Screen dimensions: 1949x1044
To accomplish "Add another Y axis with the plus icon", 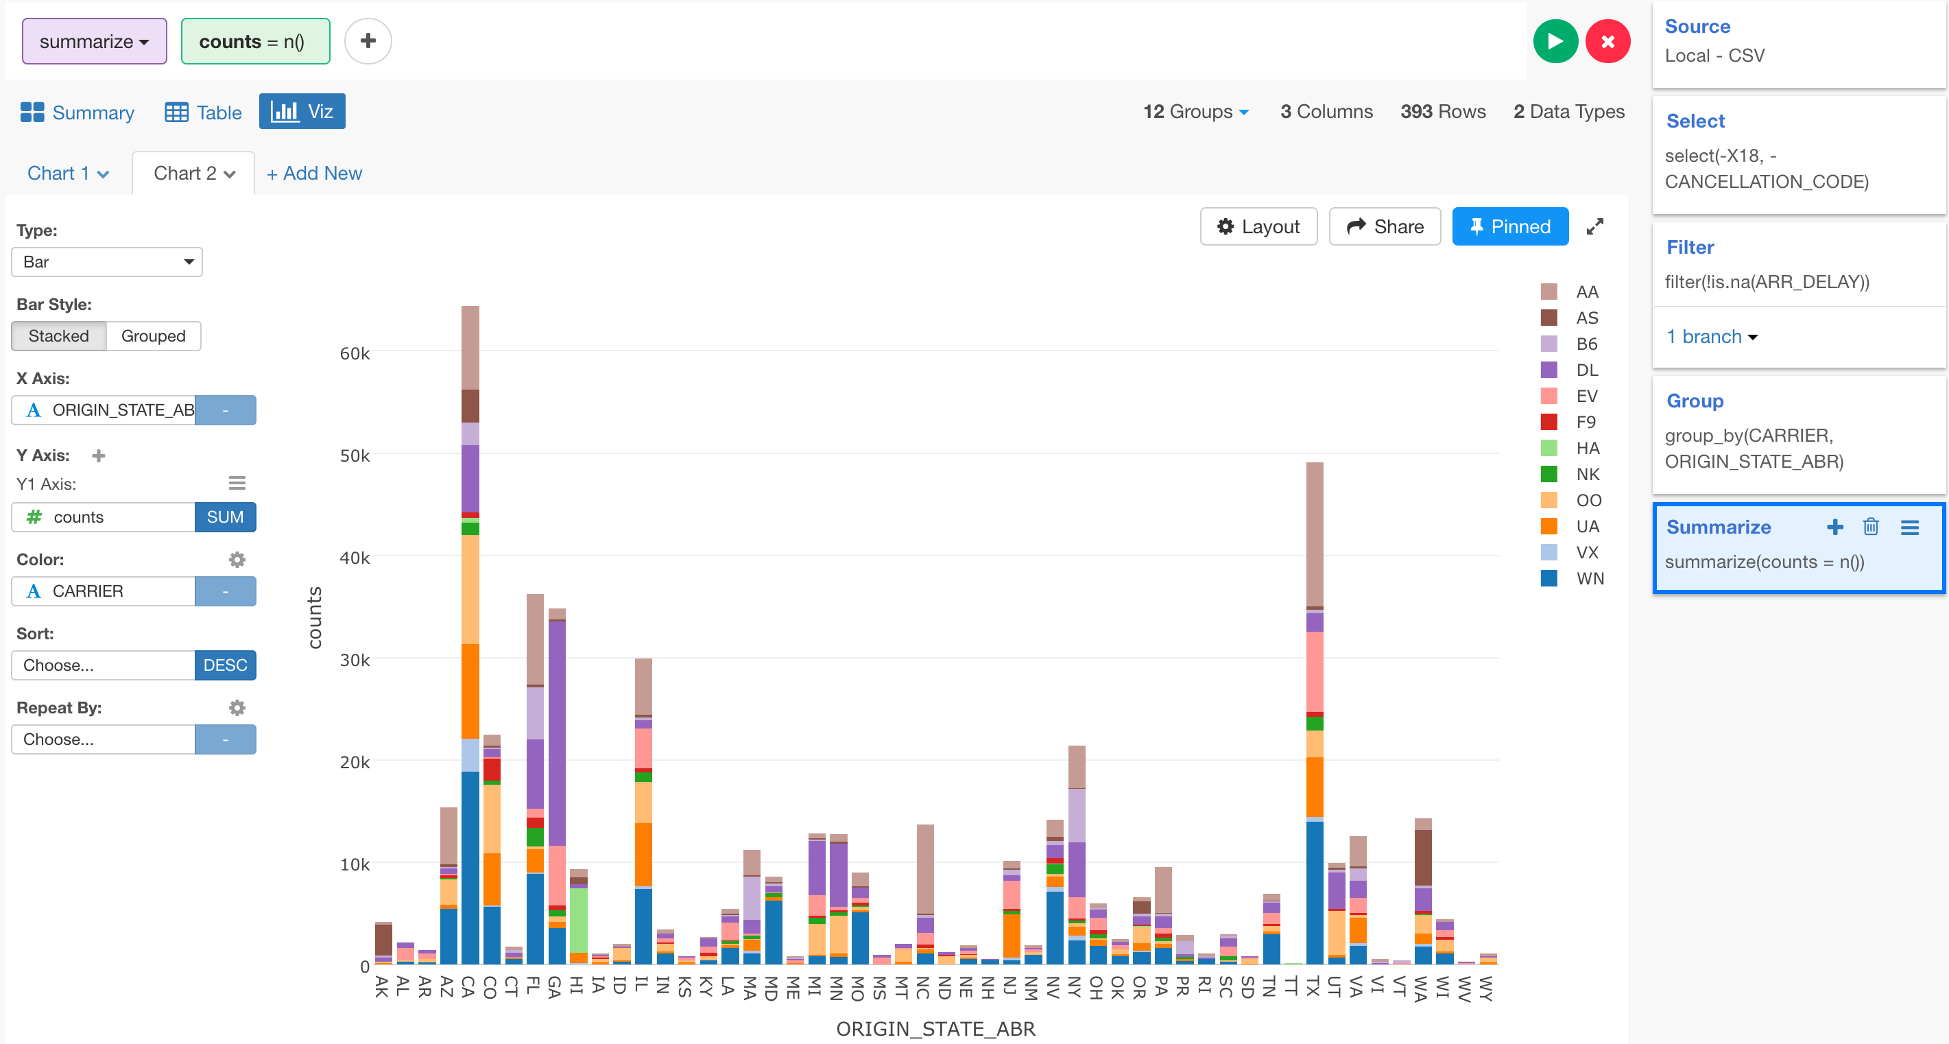I will [x=99, y=455].
